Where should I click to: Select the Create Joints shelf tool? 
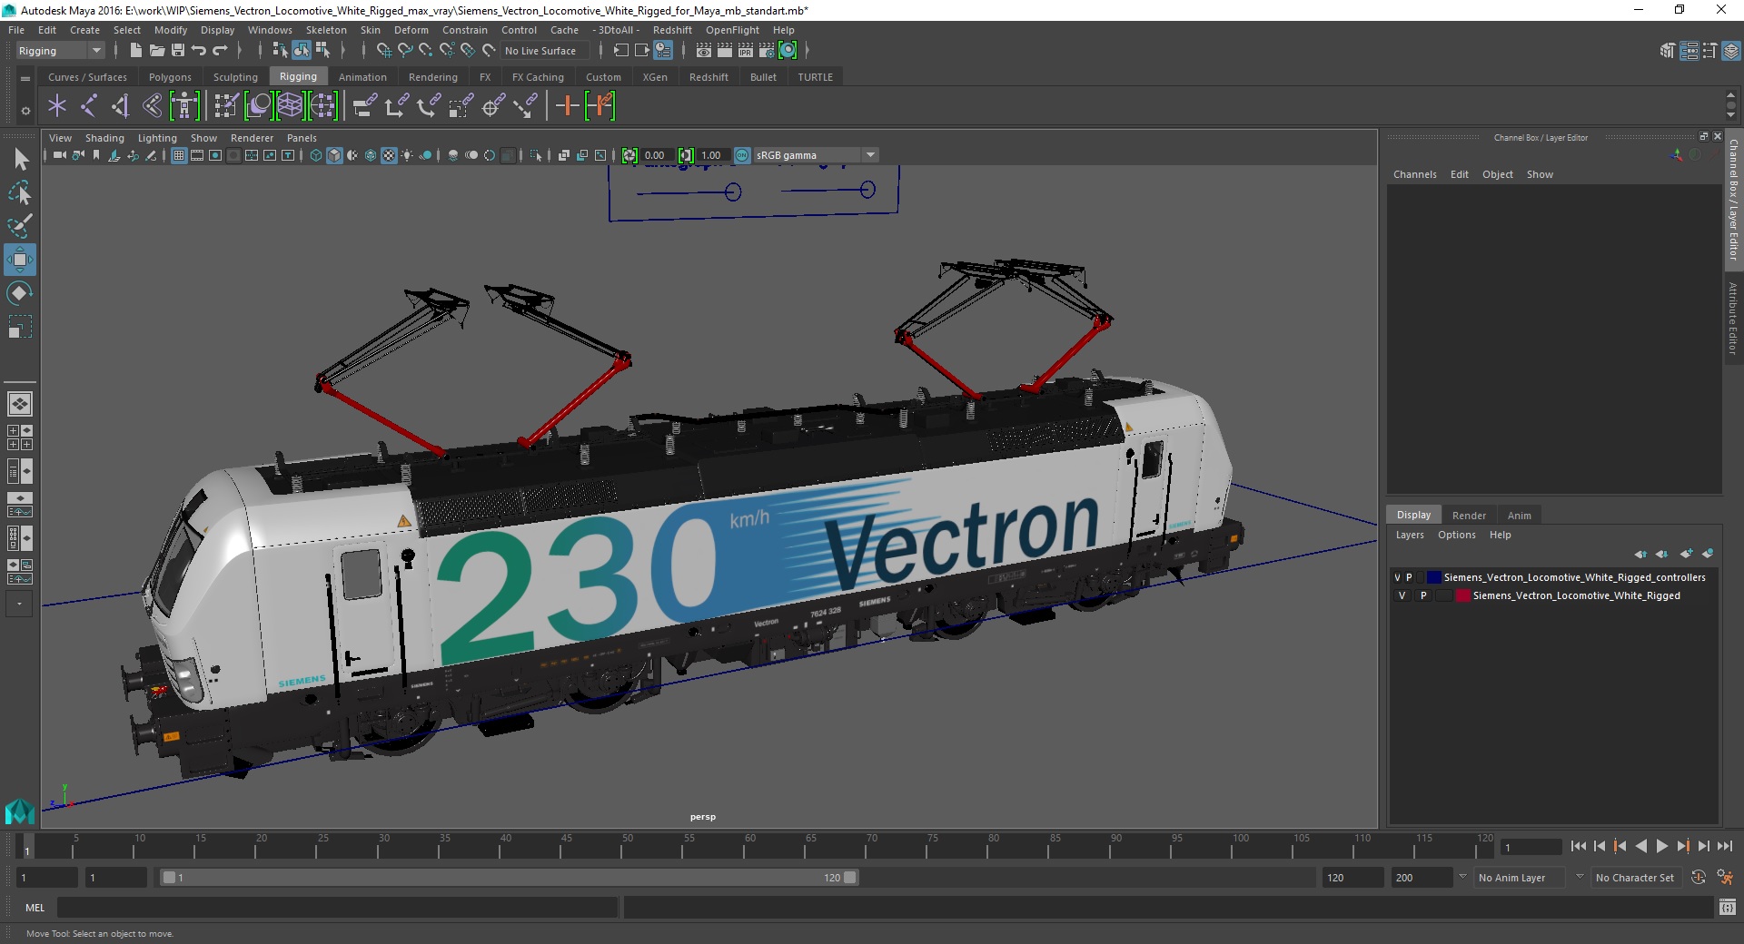pyautogui.click(x=89, y=106)
